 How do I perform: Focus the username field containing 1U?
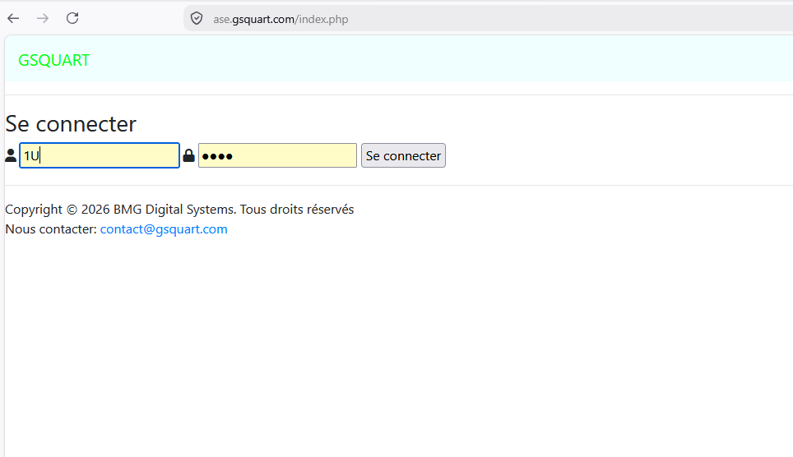coord(100,155)
